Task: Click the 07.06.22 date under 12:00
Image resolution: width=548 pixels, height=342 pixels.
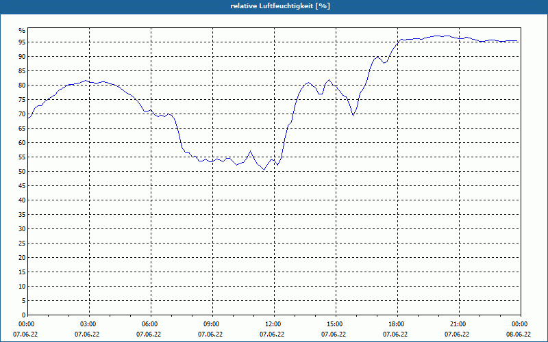Action: 272,334
